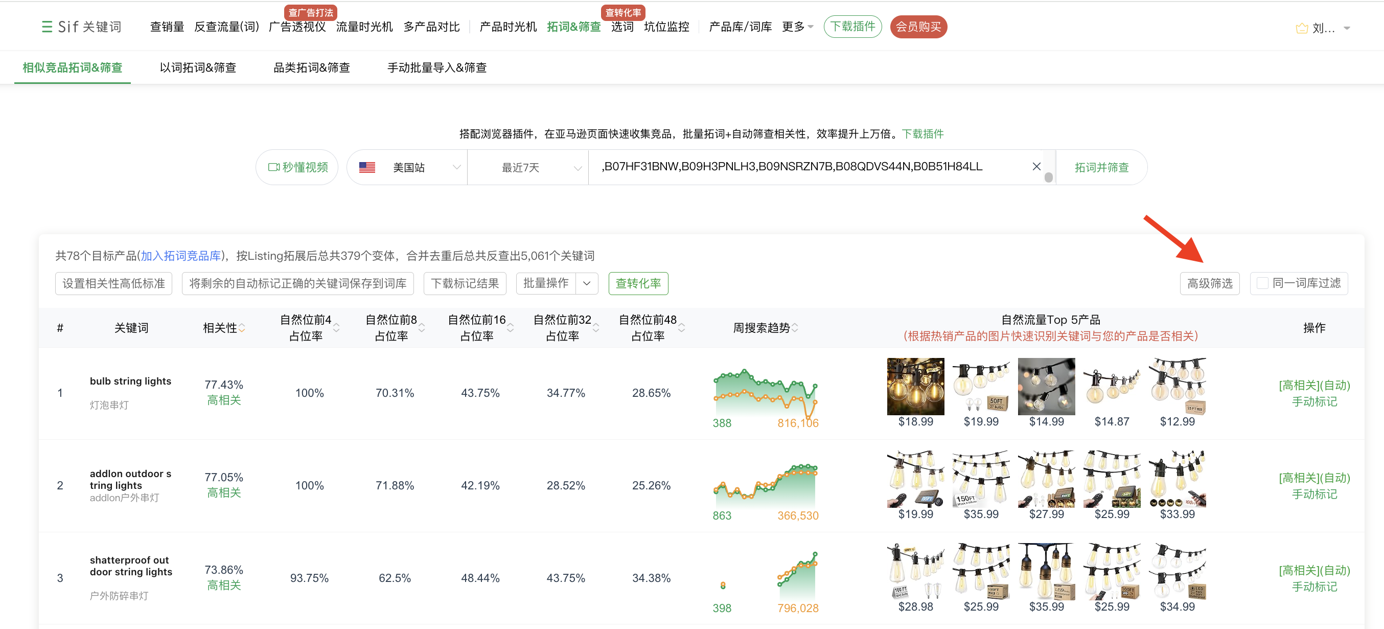
Task: Click the crown membership icon by the username
Action: [1301, 29]
